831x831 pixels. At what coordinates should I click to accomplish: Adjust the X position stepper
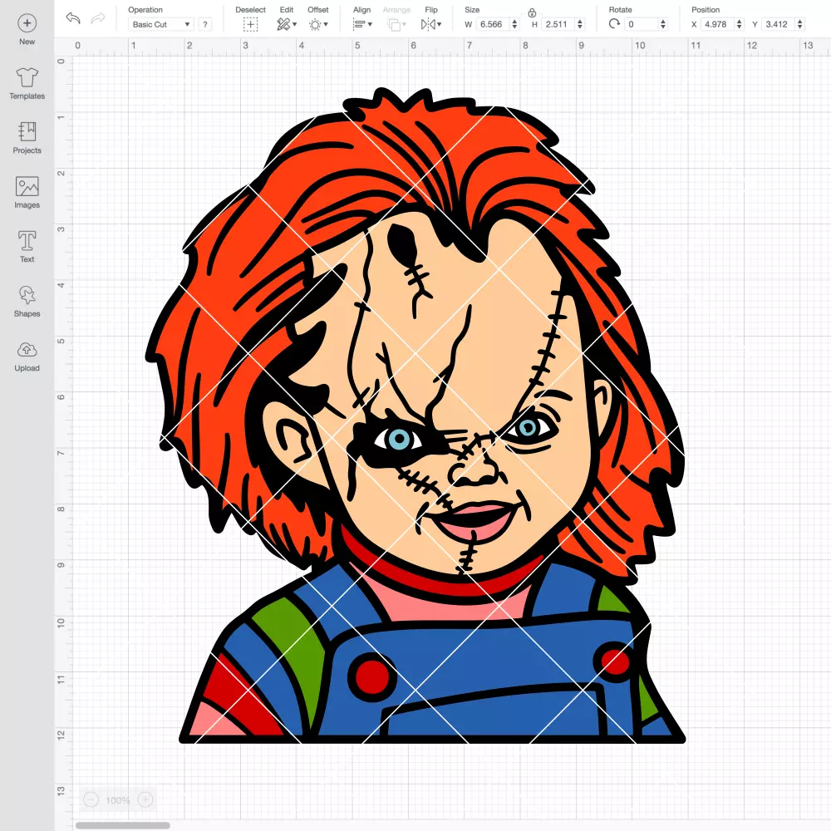[740, 24]
